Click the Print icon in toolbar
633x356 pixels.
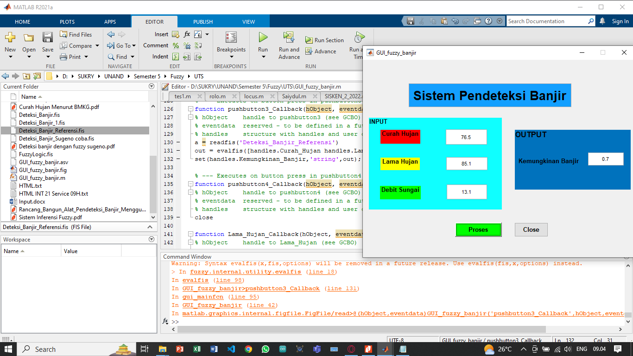tap(63, 57)
